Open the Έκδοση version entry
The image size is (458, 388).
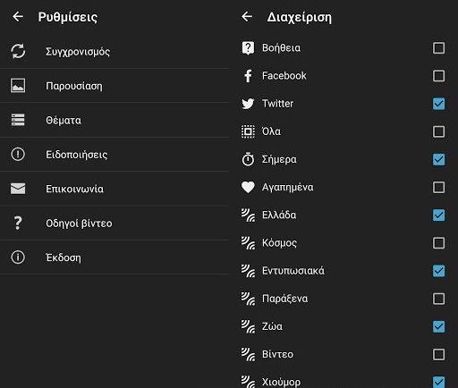tap(114, 257)
